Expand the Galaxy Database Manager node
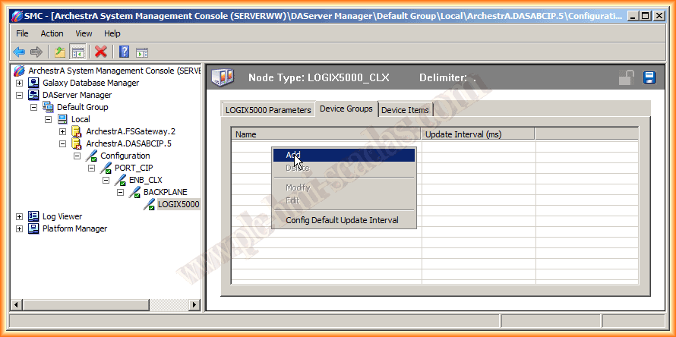The image size is (676, 337). (20, 83)
